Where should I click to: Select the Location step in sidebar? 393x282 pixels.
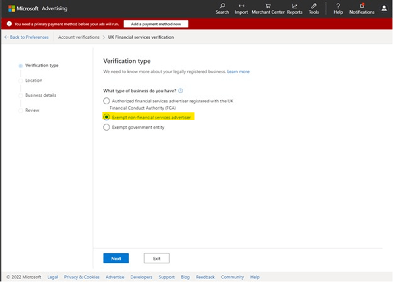(x=33, y=81)
